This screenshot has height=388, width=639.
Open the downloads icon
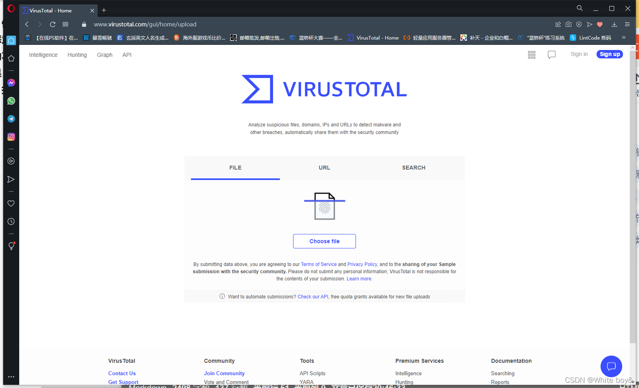(x=614, y=24)
